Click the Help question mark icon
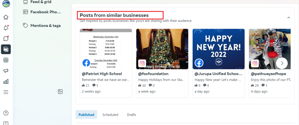Viewport: 299px width, 125px height. tap(6, 113)
